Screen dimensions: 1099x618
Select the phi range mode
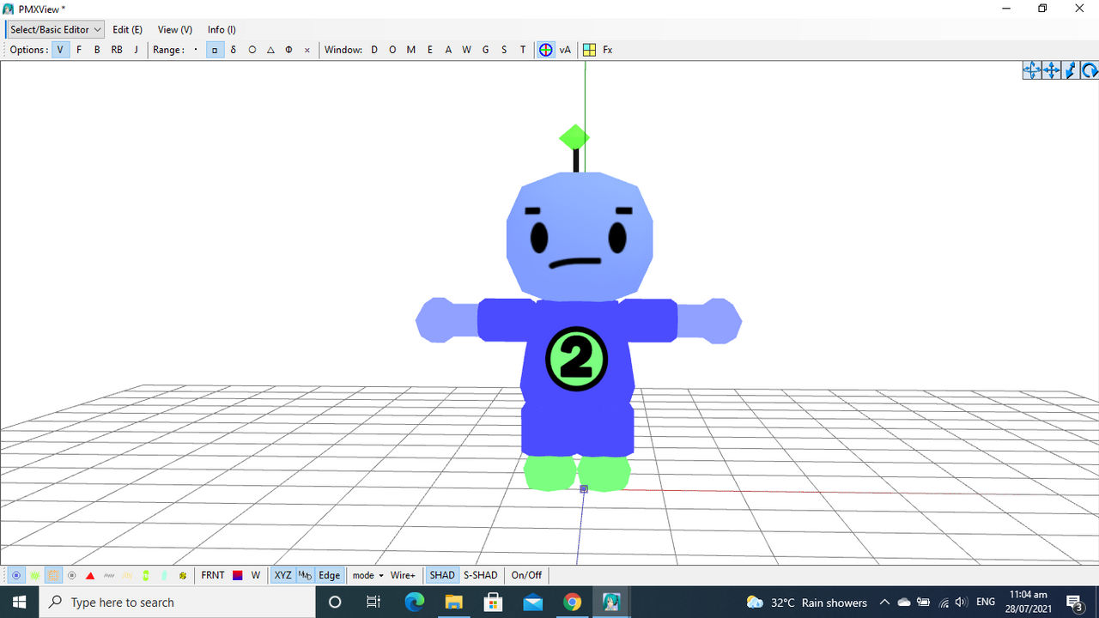(288, 50)
